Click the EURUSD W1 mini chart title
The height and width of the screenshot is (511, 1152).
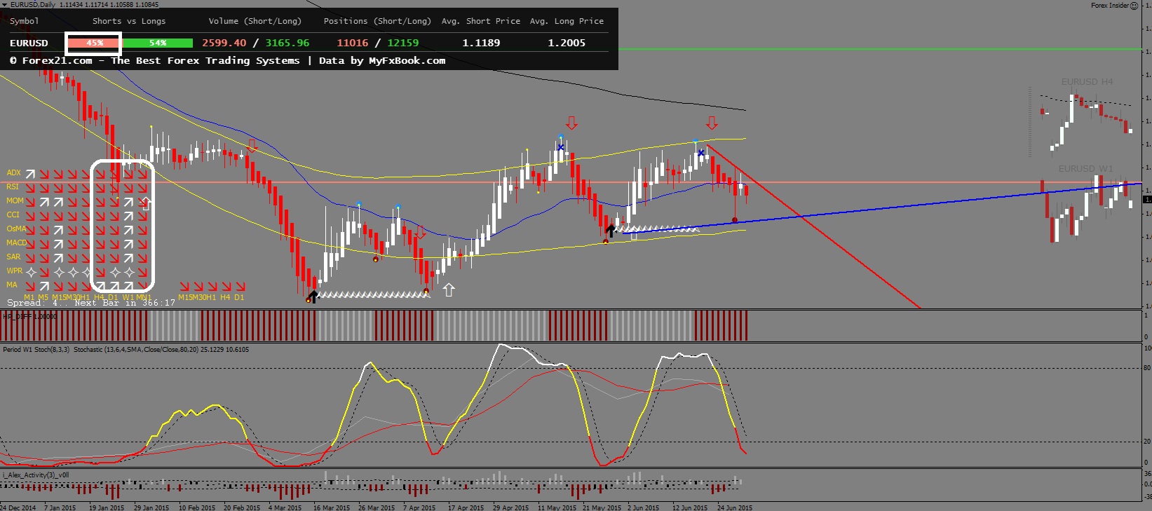tap(1085, 169)
